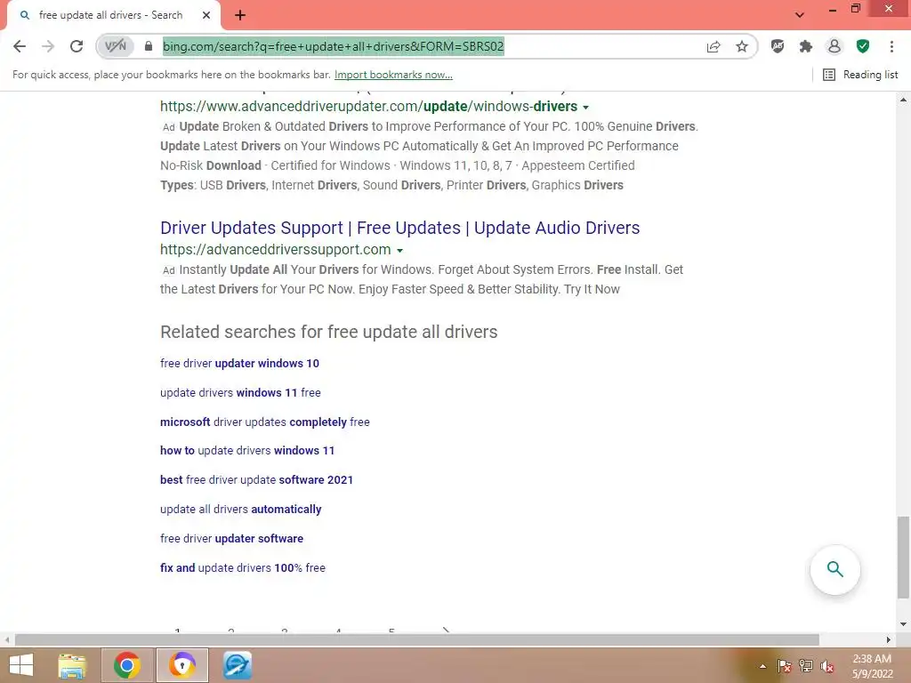Click the forward navigation arrow

[48, 46]
